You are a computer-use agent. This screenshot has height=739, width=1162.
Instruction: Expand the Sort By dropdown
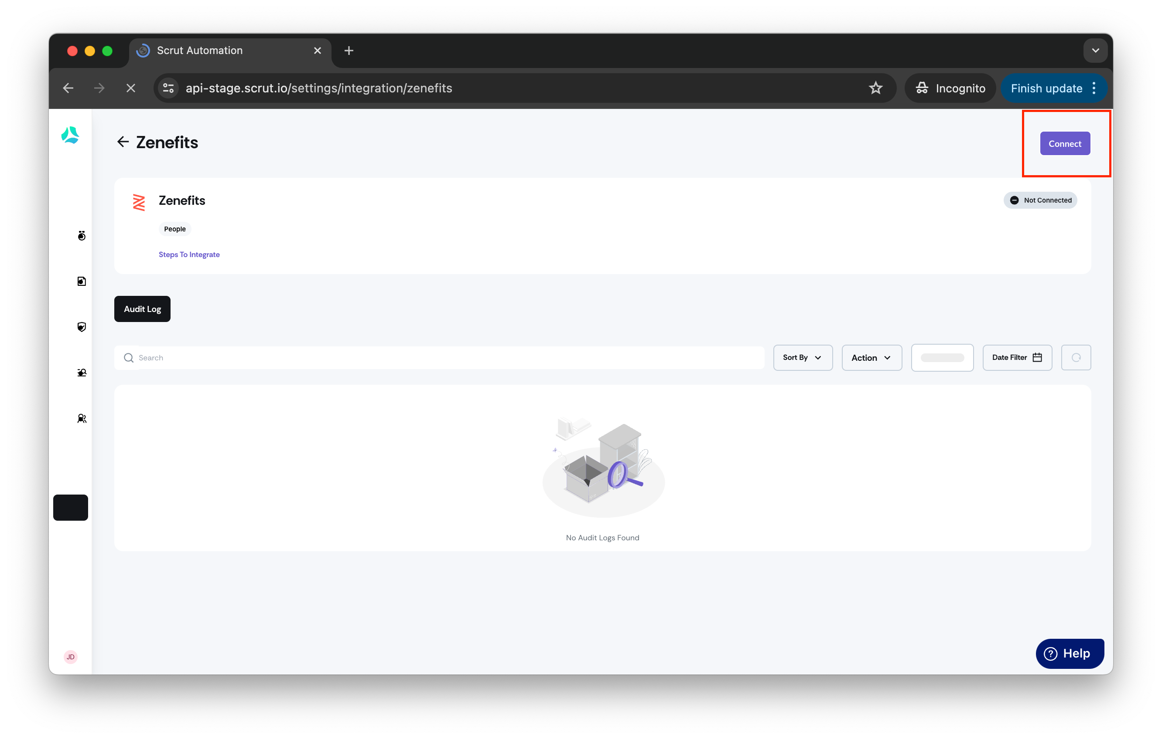[x=803, y=358]
